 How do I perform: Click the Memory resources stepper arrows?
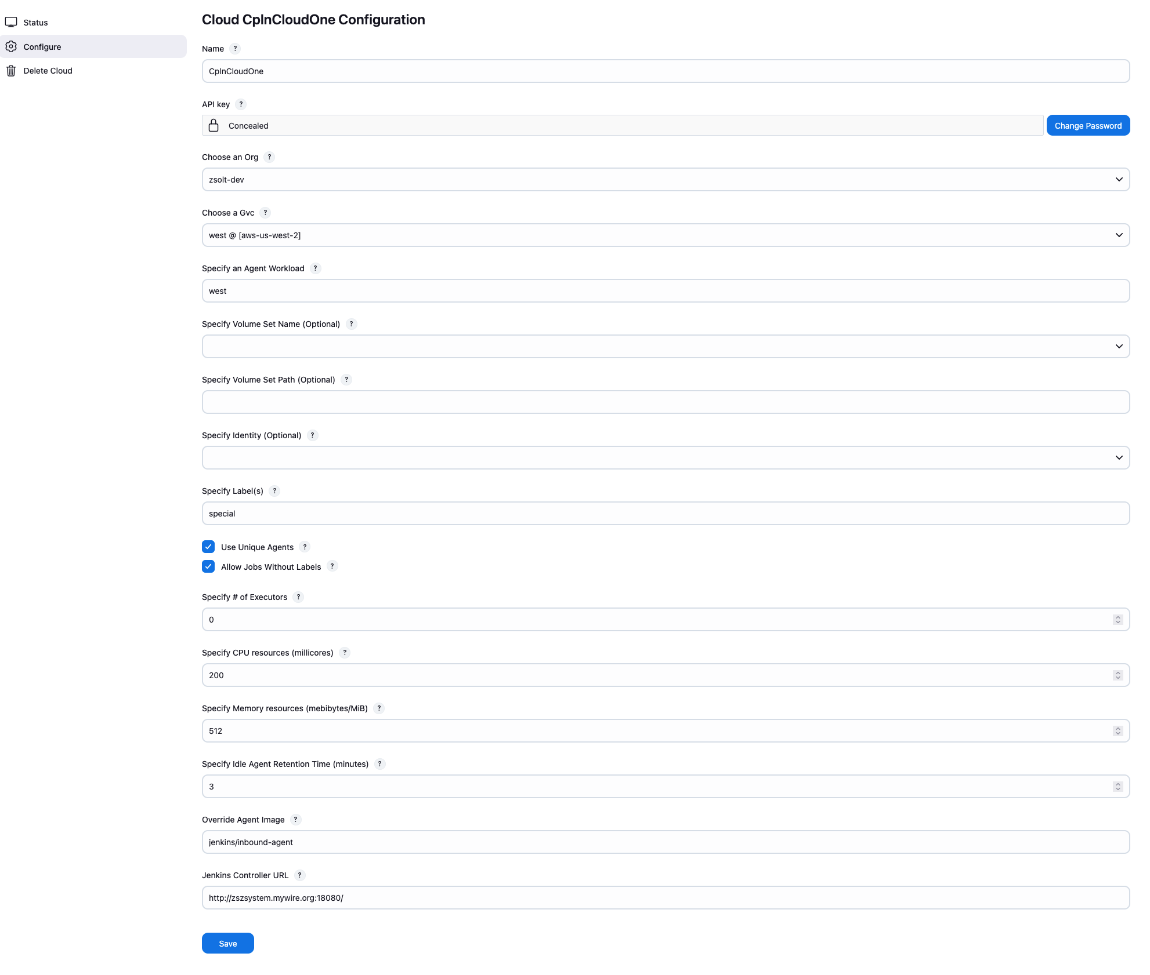[x=1118, y=731]
